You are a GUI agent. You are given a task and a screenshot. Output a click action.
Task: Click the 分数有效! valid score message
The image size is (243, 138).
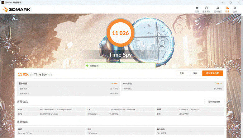pyautogui.click(x=94, y=66)
